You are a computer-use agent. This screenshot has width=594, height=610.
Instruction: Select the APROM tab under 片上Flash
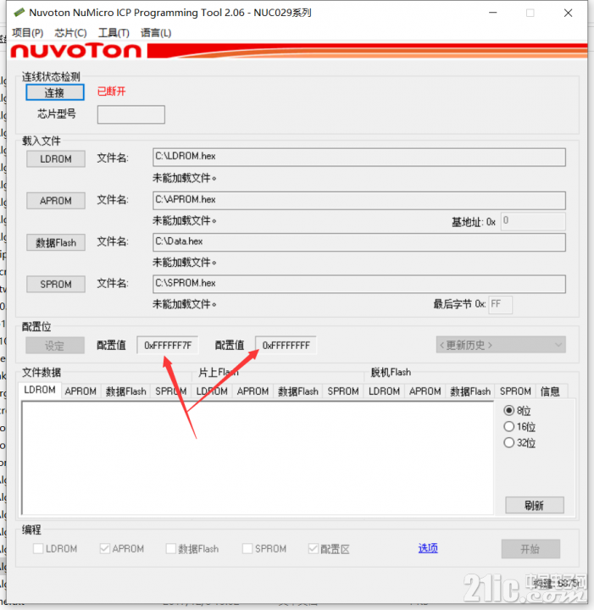tap(253, 391)
